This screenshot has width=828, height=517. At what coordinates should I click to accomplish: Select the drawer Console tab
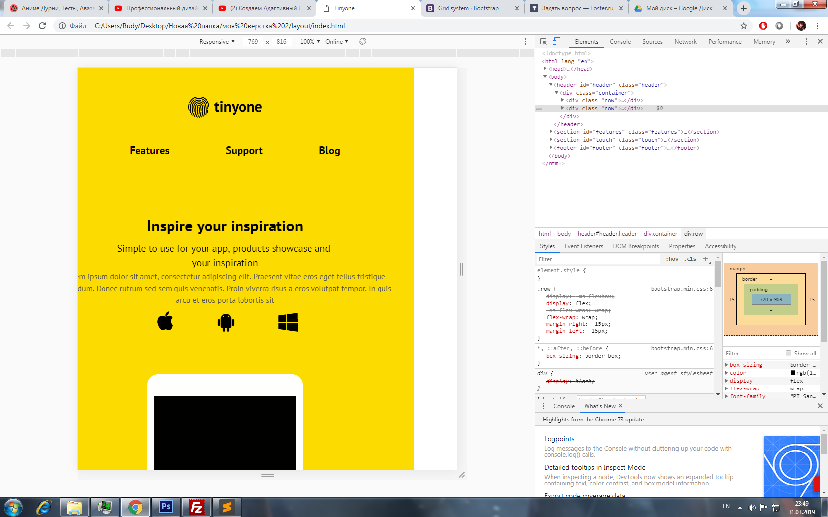(x=564, y=406)
